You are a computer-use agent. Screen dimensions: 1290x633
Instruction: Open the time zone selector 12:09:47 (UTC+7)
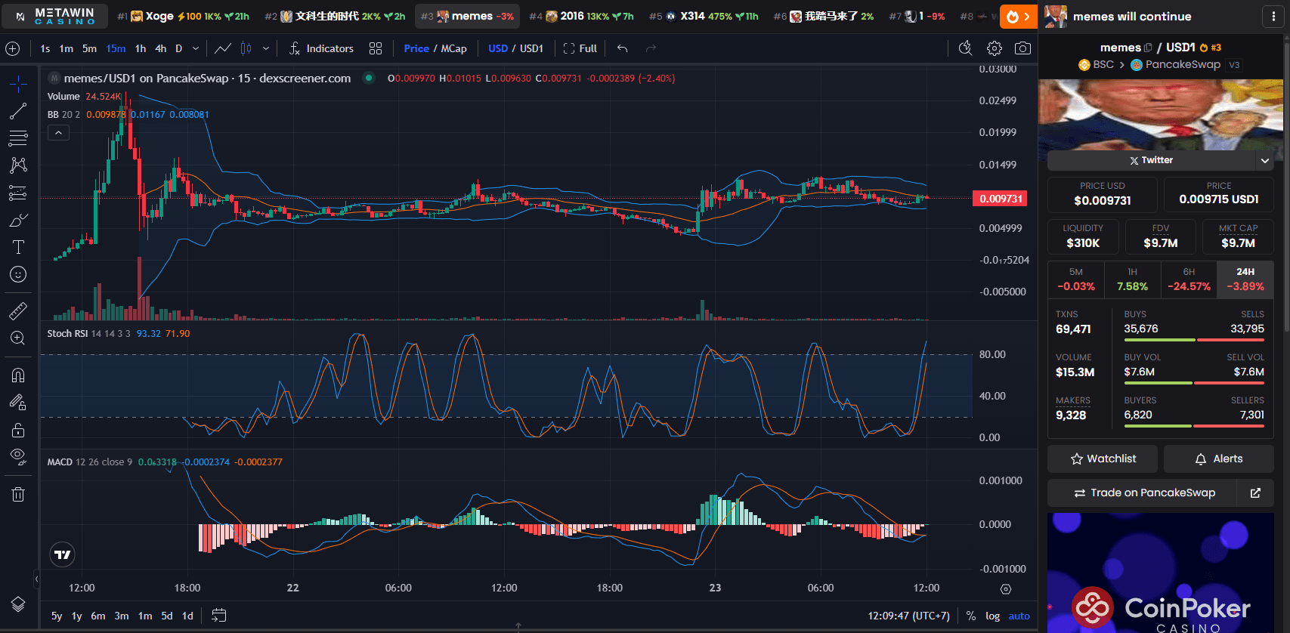click(x=908, y=616)
